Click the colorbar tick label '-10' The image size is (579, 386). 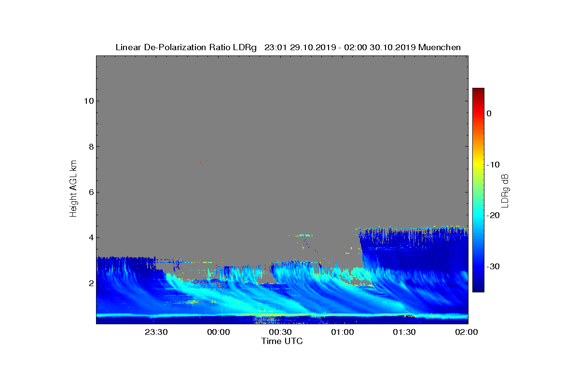pos(493,165)
